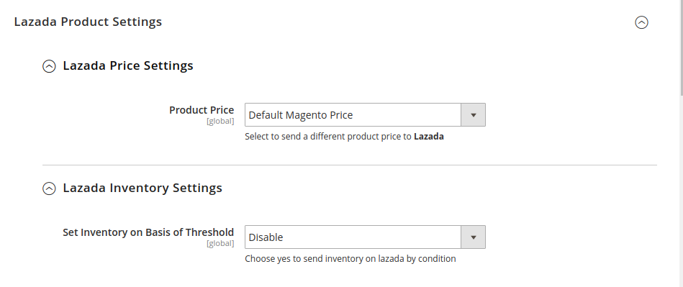Click the [global] scope tag under threshold label
The width and height of the screenshot is (683, 287).
point(220,243)
